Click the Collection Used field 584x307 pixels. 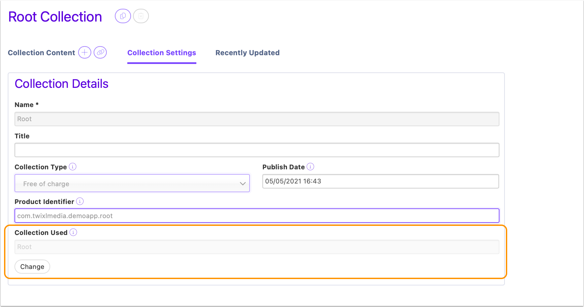(x=257, y=247)
